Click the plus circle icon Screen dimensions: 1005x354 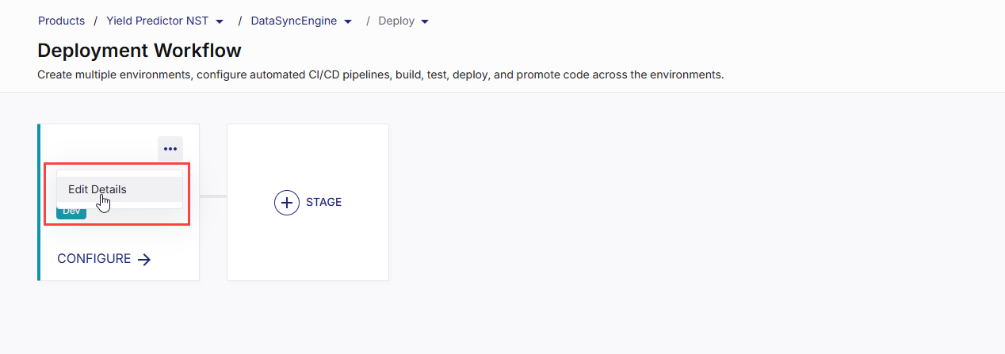(x=286, y=202)
